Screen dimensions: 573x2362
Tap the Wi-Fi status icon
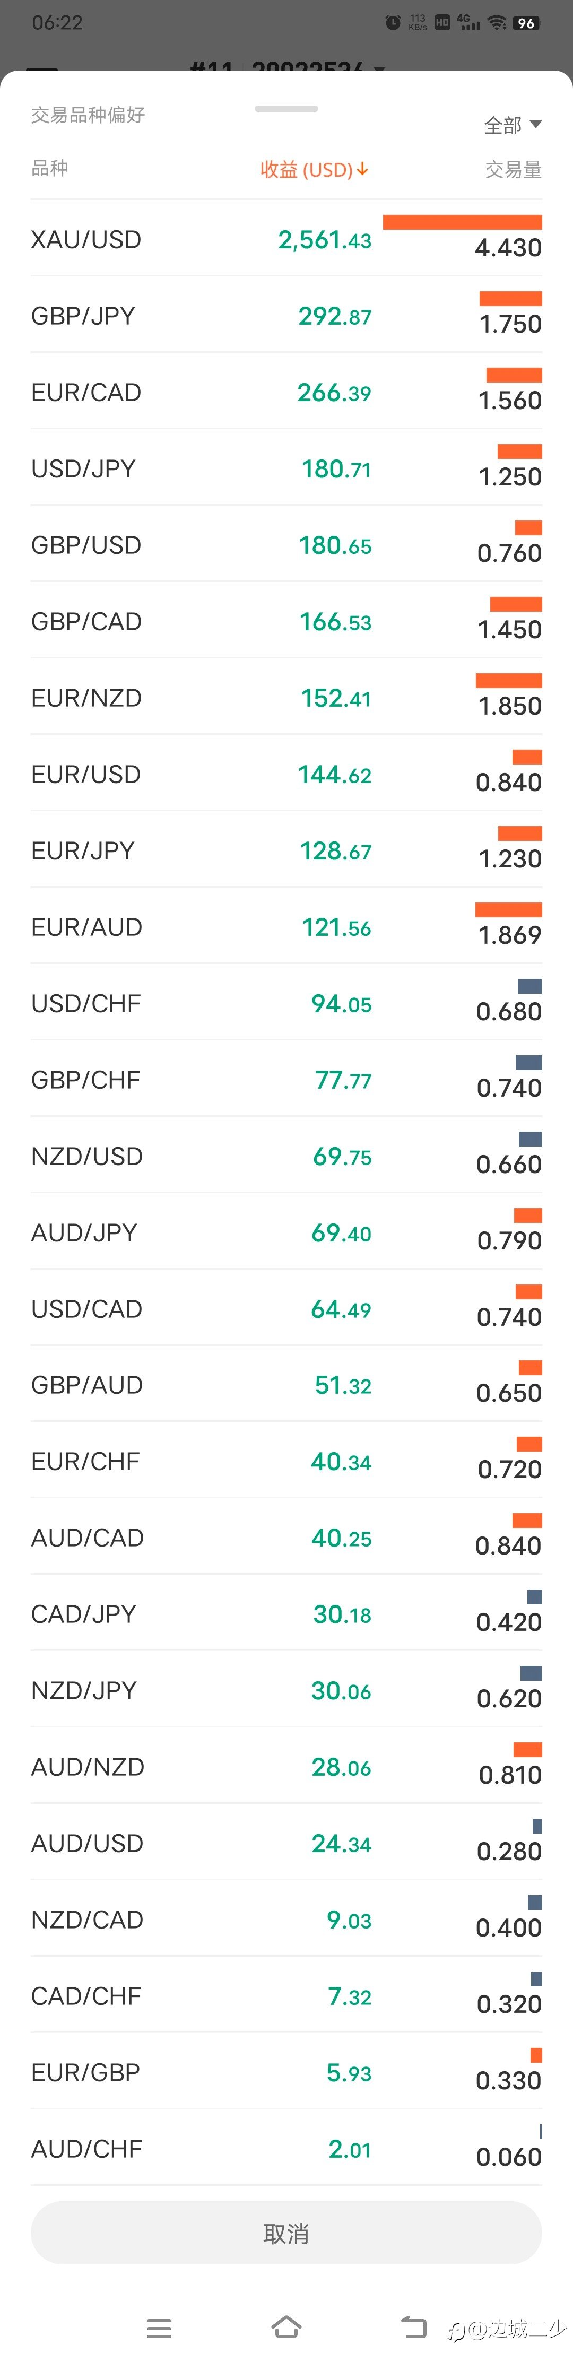click(x=496, y=23)
